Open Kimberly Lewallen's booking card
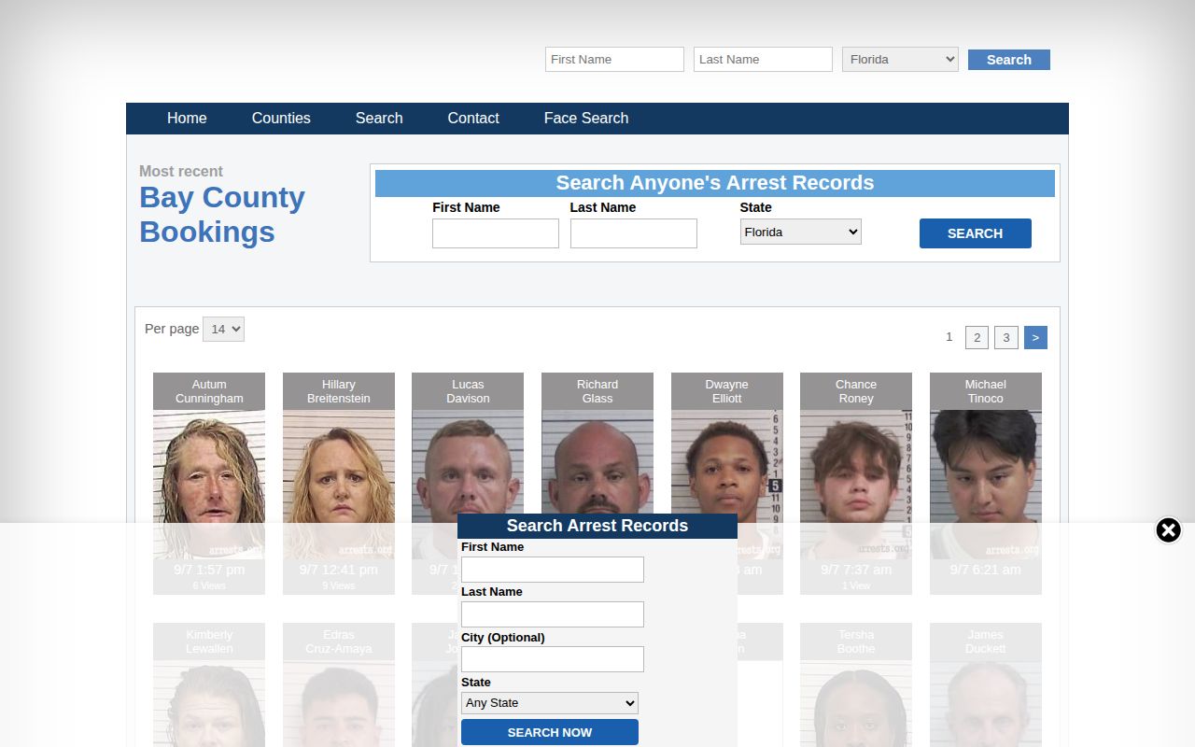 pyautogui.click(x=209, y=684)
